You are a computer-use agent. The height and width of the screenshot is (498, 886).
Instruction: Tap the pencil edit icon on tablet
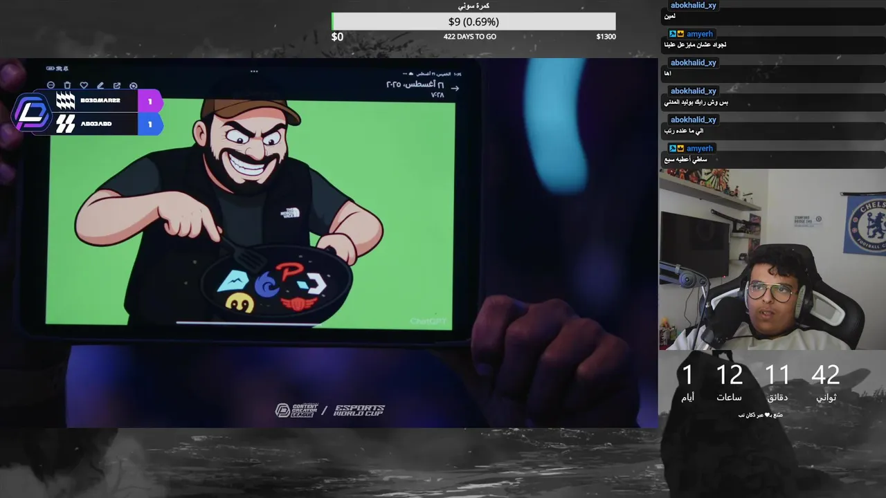100,86
